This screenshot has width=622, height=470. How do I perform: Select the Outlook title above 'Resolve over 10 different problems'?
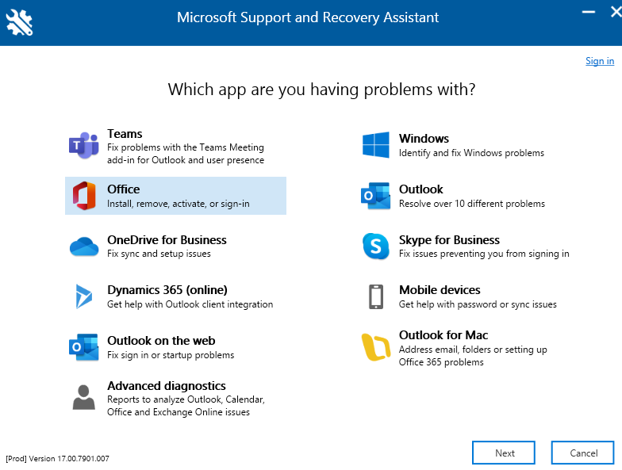pos(420,189)
